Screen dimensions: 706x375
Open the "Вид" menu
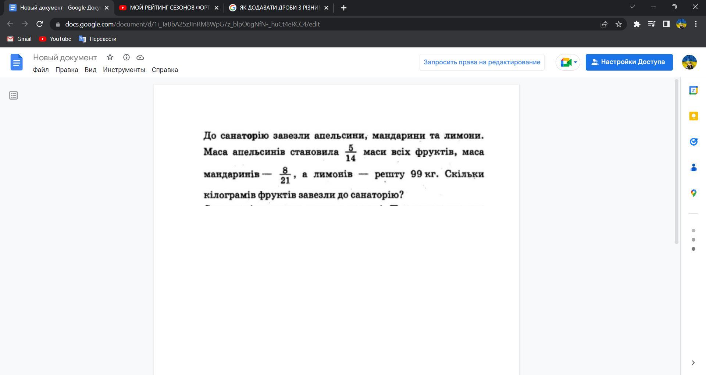pyautogui.click(x=90, y=70)
